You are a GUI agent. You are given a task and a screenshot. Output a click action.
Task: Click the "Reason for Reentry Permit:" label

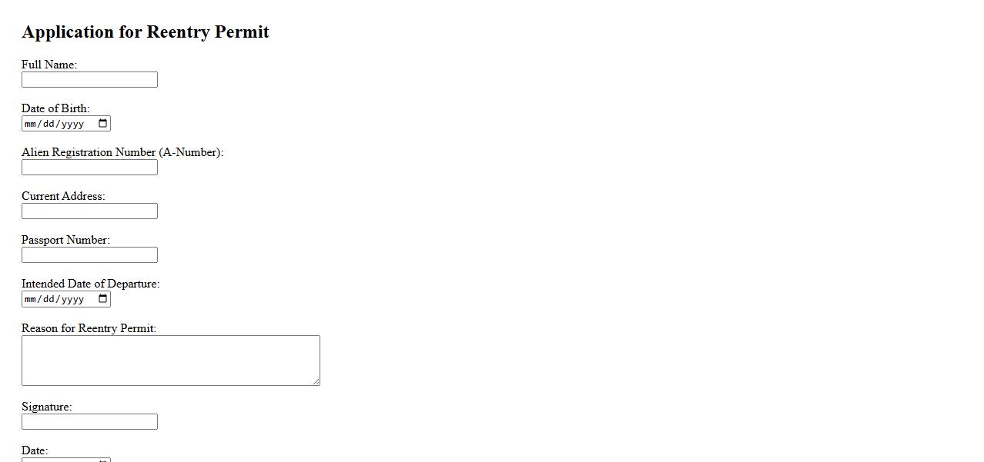tap(89, 328)
